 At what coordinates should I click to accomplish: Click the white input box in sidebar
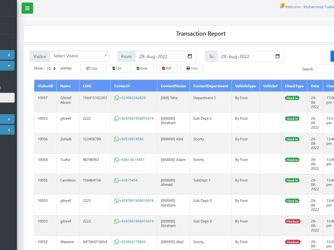coord(7,98)
